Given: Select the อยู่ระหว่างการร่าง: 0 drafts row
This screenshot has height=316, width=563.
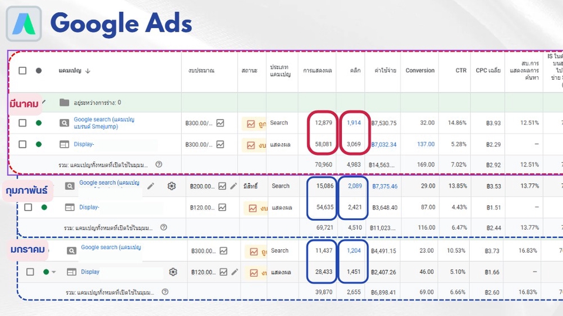Looking at the screenshot, I should click(x=286, y=103).
